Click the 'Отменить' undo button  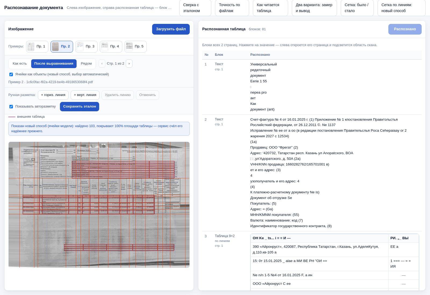[148, 95]
